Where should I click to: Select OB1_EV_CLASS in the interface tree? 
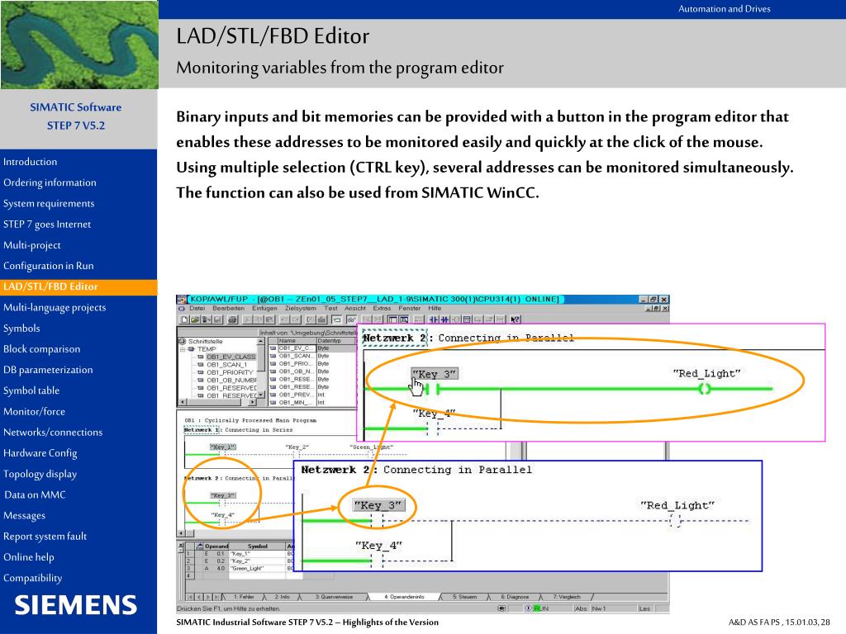tap(231, 357)
